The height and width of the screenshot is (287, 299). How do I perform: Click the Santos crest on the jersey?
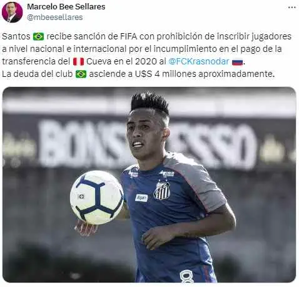point(162,190)
